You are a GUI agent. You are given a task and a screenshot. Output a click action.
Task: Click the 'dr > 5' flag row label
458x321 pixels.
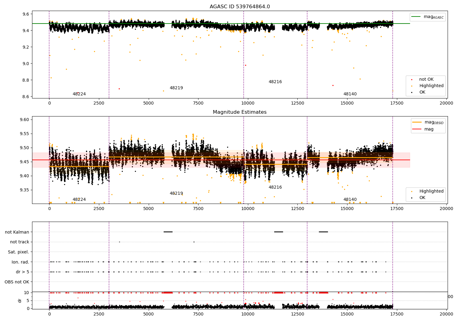coord(23,272)
